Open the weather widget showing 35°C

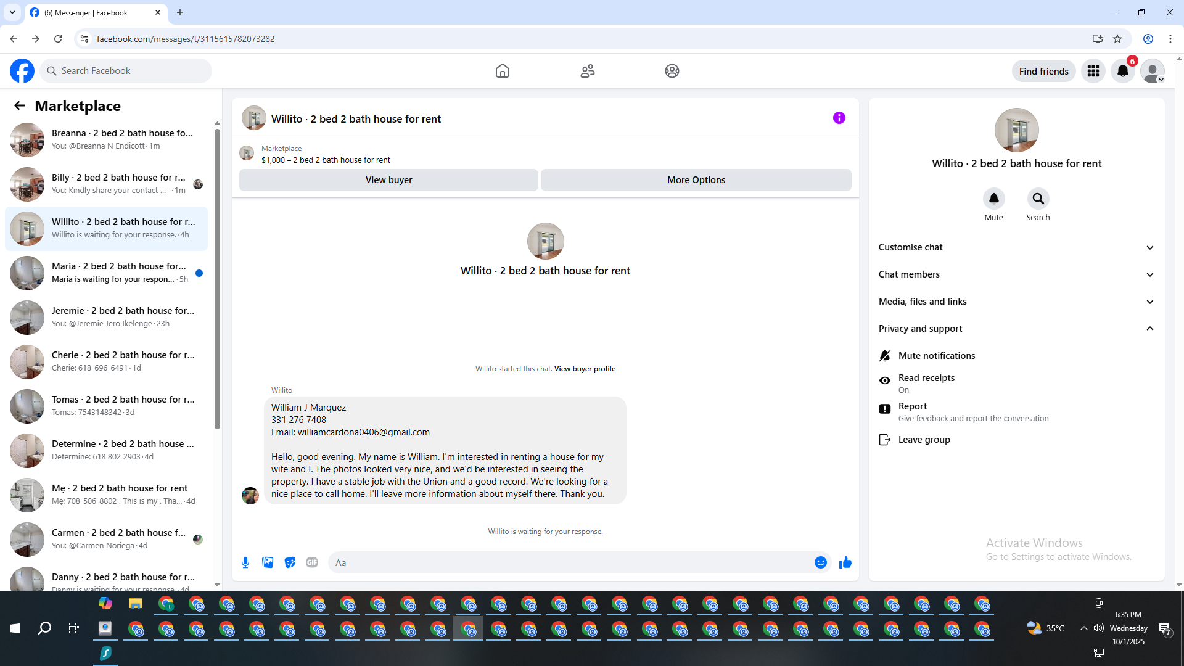pyautogui.click(x=1045, y=628)
